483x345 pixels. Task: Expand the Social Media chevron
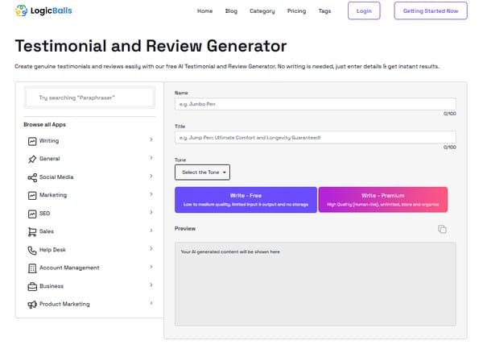point(151,176)
